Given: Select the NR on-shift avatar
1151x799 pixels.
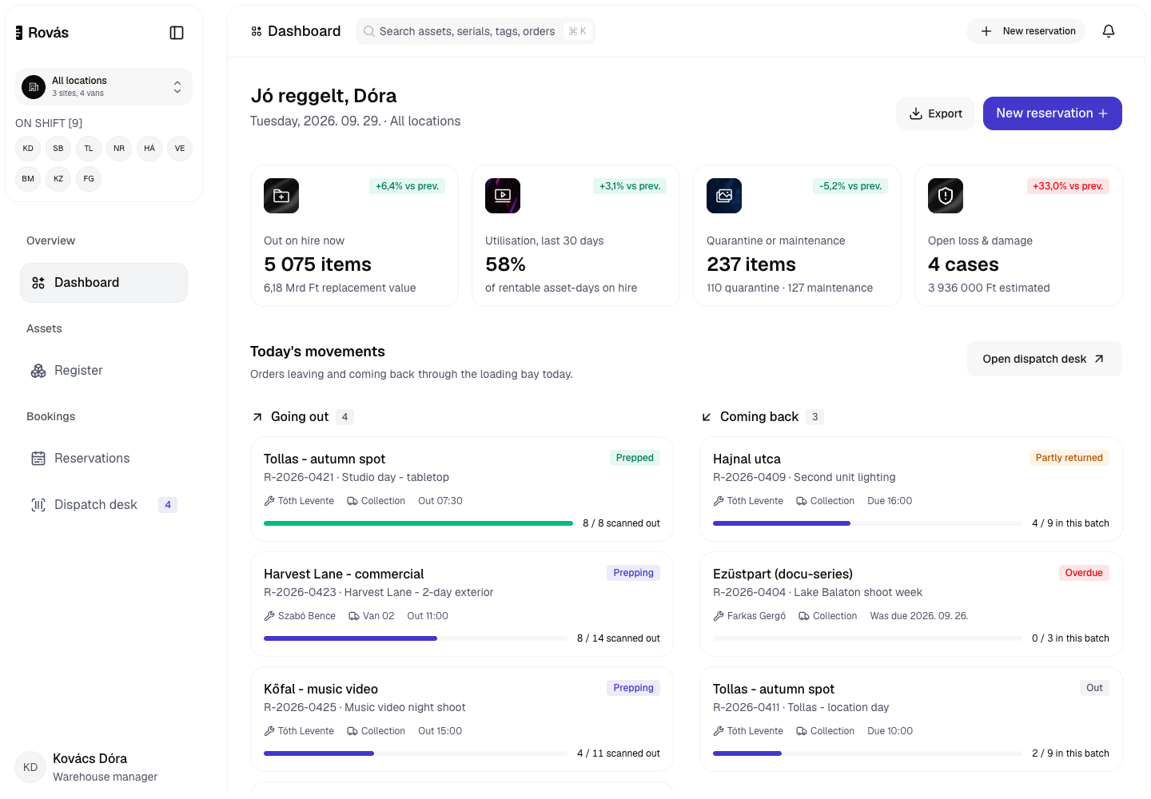Looking at the screenshot, I should pos(119,149).
